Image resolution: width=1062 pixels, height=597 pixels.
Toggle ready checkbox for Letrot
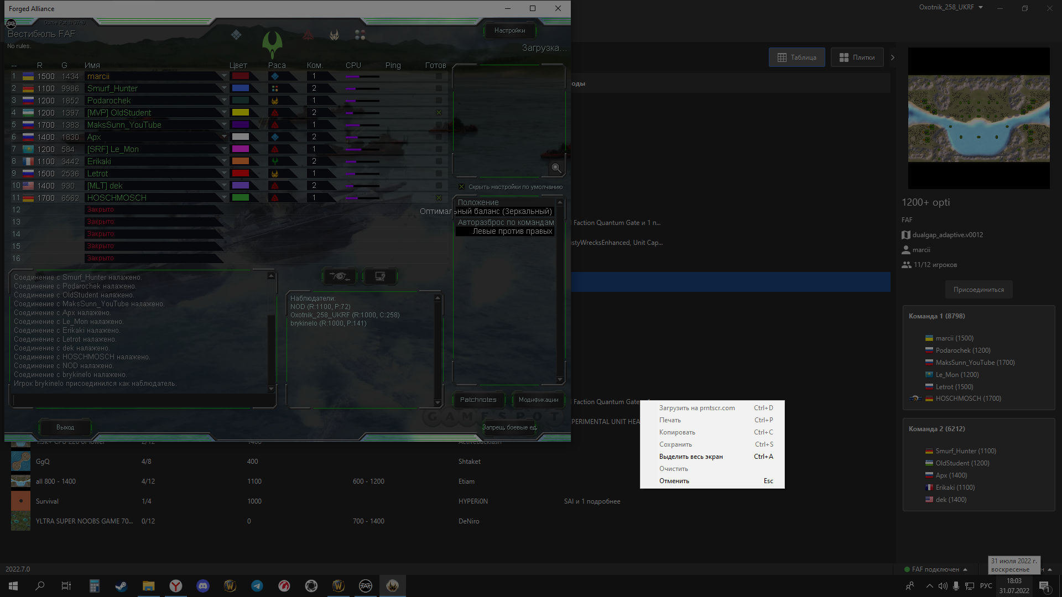[439, 174]
